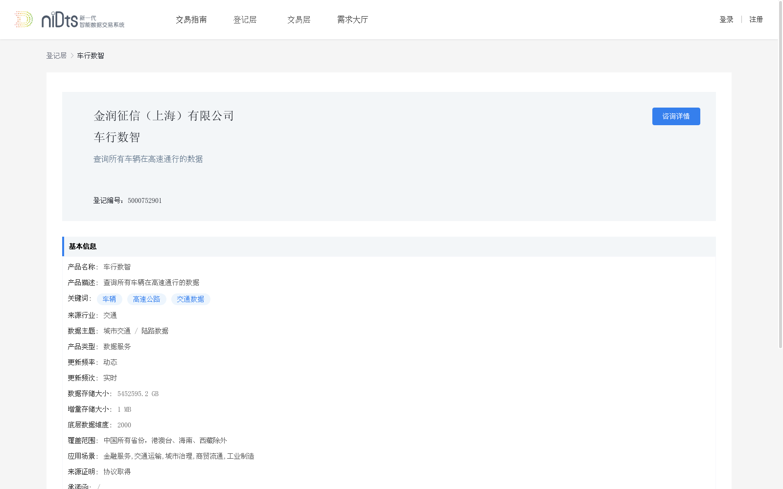
Task: Click the banner description 查询所有车辆在高速通行的数据
Action: [148, 159]
